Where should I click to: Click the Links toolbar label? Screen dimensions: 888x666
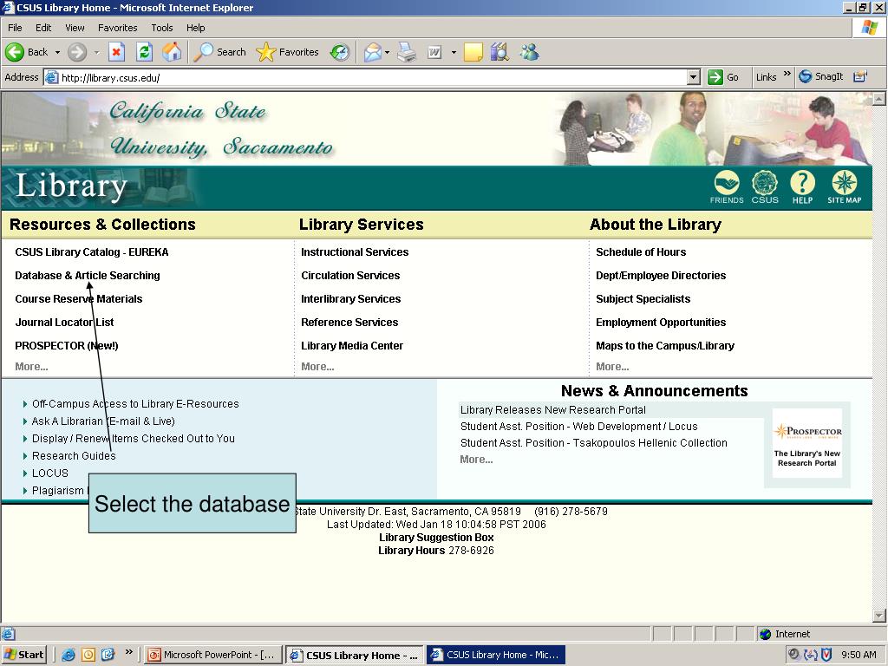[x=766, y=77]
